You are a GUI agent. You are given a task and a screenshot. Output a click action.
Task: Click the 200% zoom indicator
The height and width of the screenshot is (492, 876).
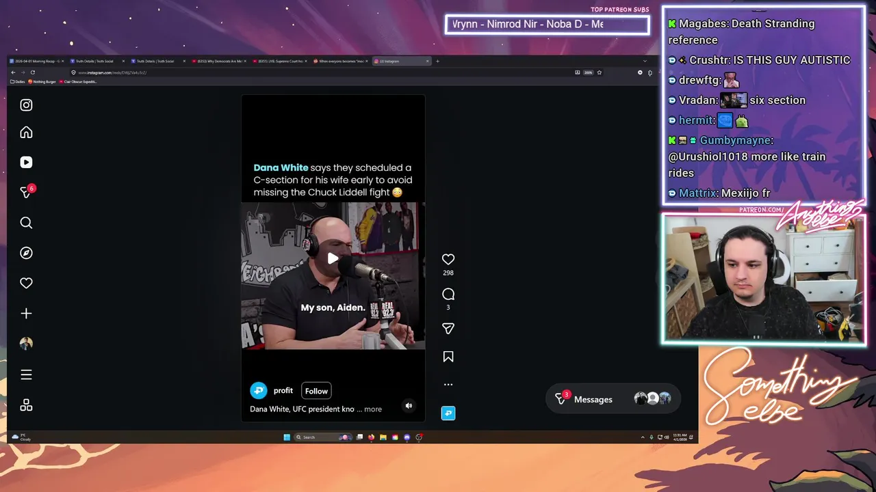tap(588, 72)
